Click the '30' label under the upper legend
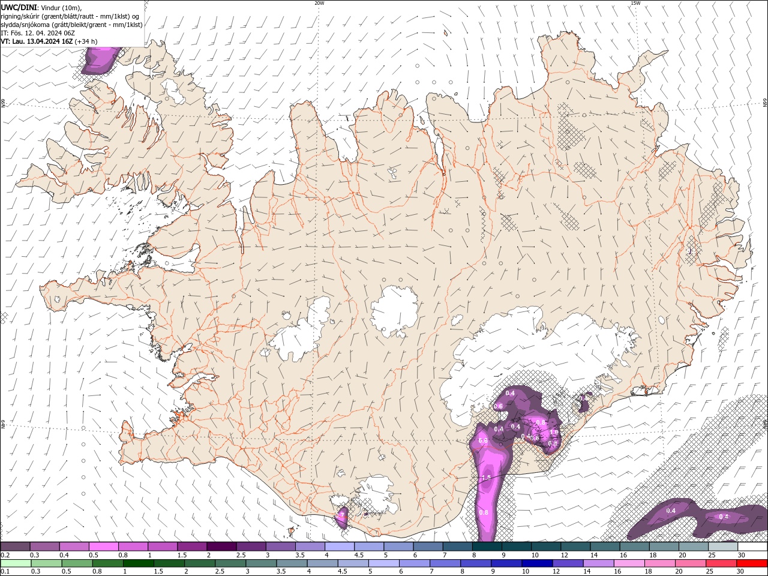Viewport: 768px width, 576px height. click(742, 555)
